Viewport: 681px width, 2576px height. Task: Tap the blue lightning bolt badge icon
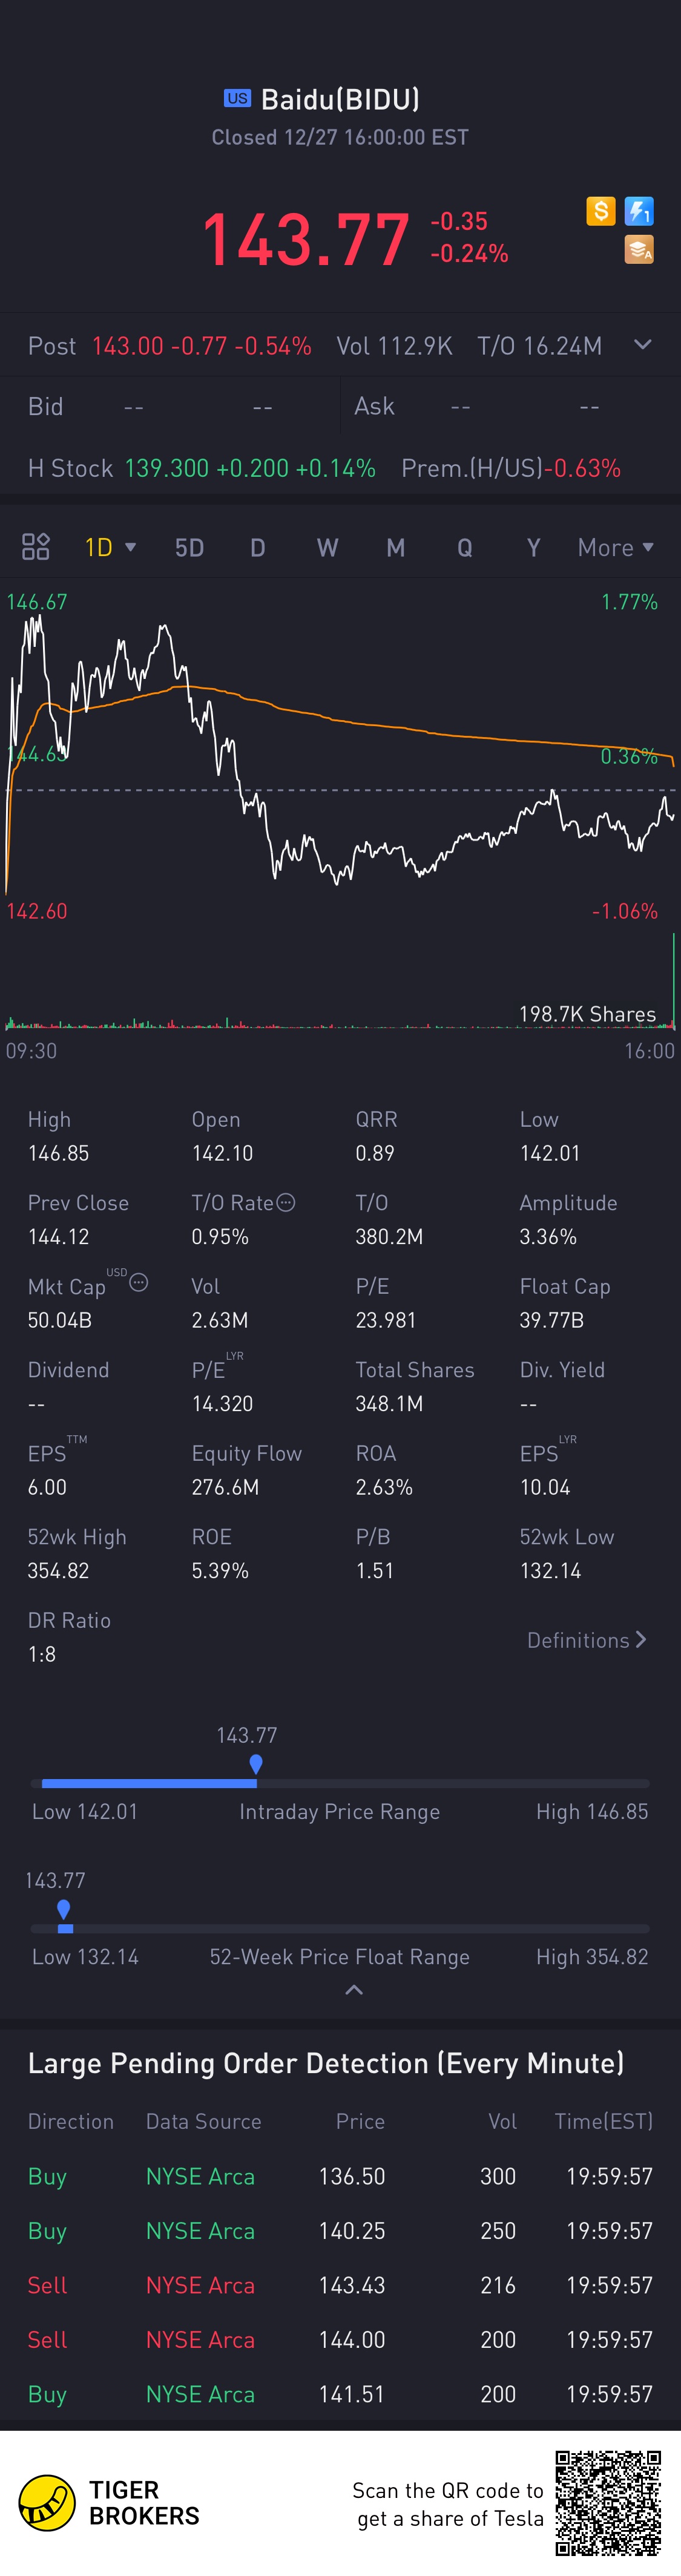click(639, 211)
